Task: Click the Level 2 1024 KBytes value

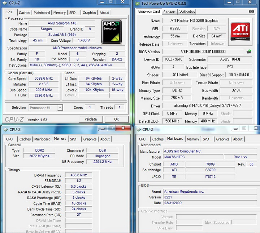Action: [94, 90]
